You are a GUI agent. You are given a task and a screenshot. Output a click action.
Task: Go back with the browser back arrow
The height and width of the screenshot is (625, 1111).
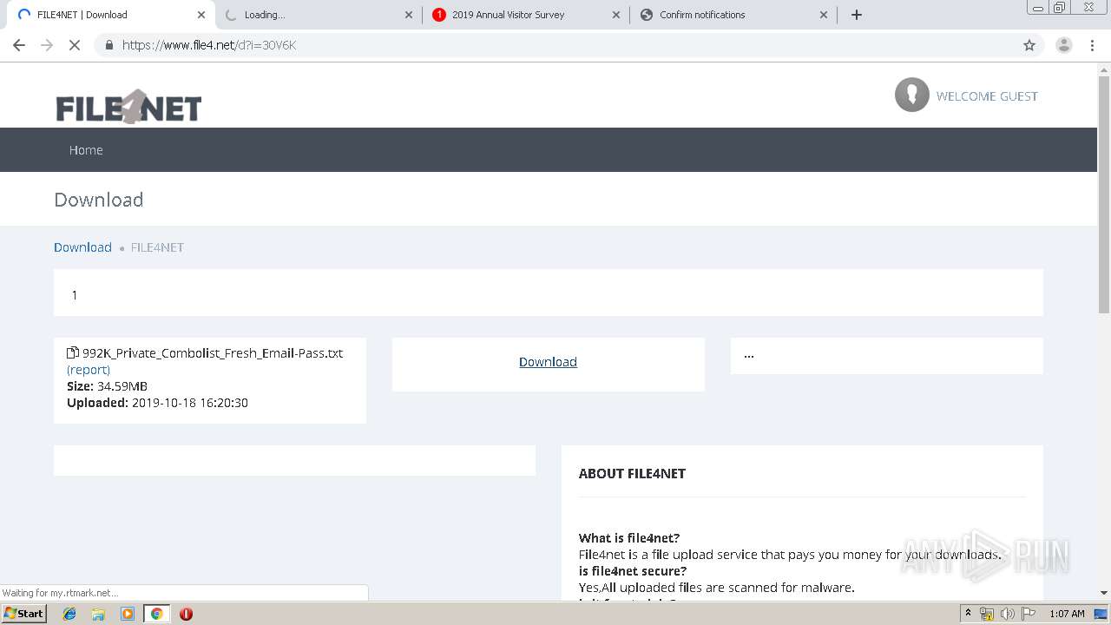19,45
